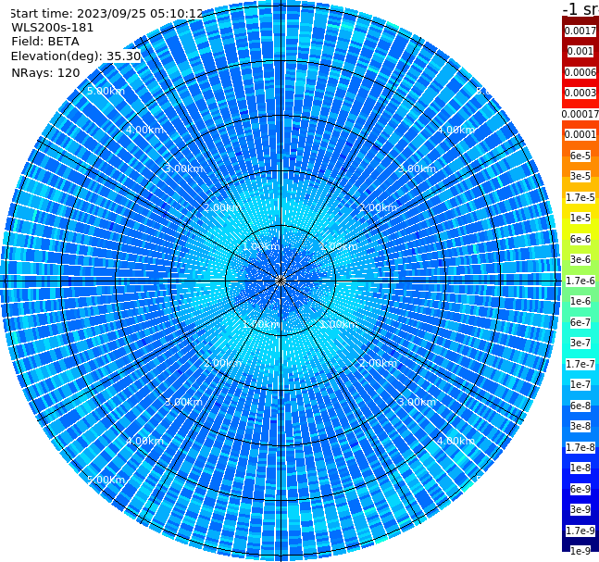Viewport: 599px width, 562px height.
Task: Select the 'Elevation(deg): 35.30' text
Action: tap(76, 56)
